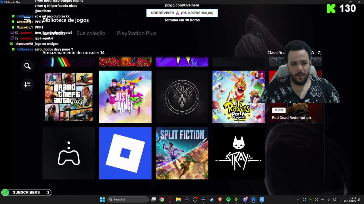
Task: Click the green Kick logo top right
Action: (x=331, y=8)
